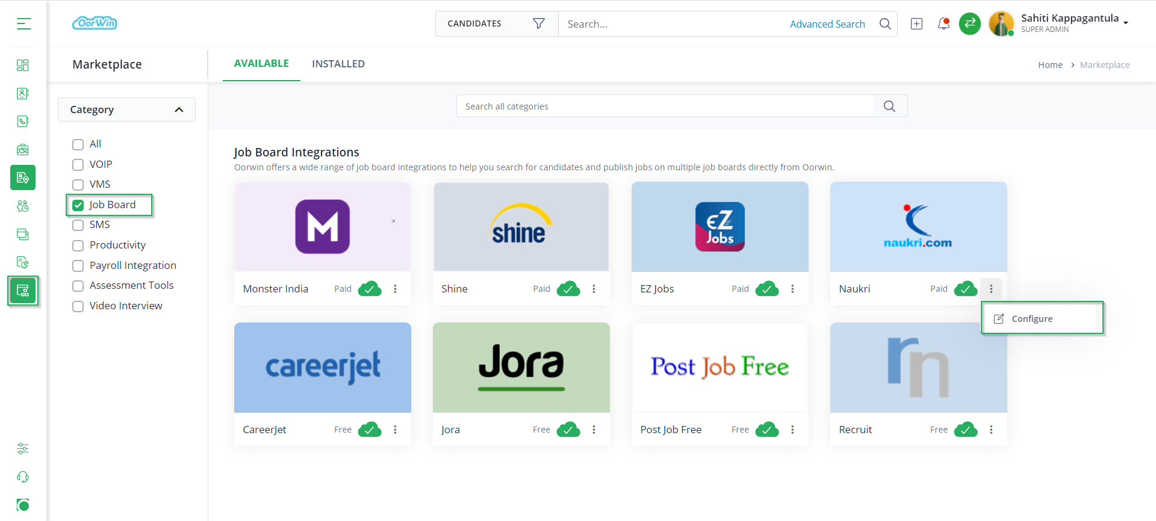Open Monster India three-dot menu
1156x521 pixels.
pyautogui.click(x=395, y=289)
